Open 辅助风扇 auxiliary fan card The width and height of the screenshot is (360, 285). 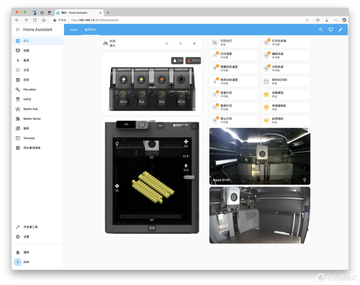[x=286, y=56]
